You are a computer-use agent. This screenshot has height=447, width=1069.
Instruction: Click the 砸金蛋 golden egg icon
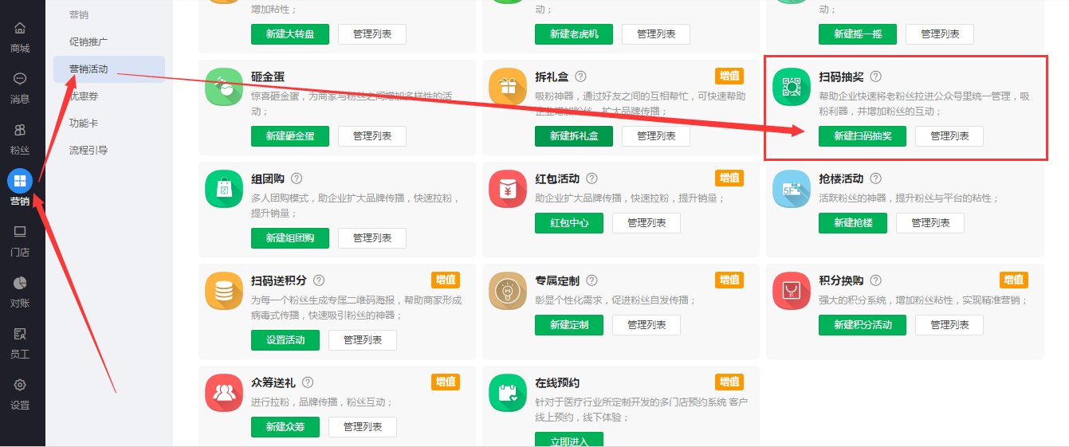pos(224,87)
